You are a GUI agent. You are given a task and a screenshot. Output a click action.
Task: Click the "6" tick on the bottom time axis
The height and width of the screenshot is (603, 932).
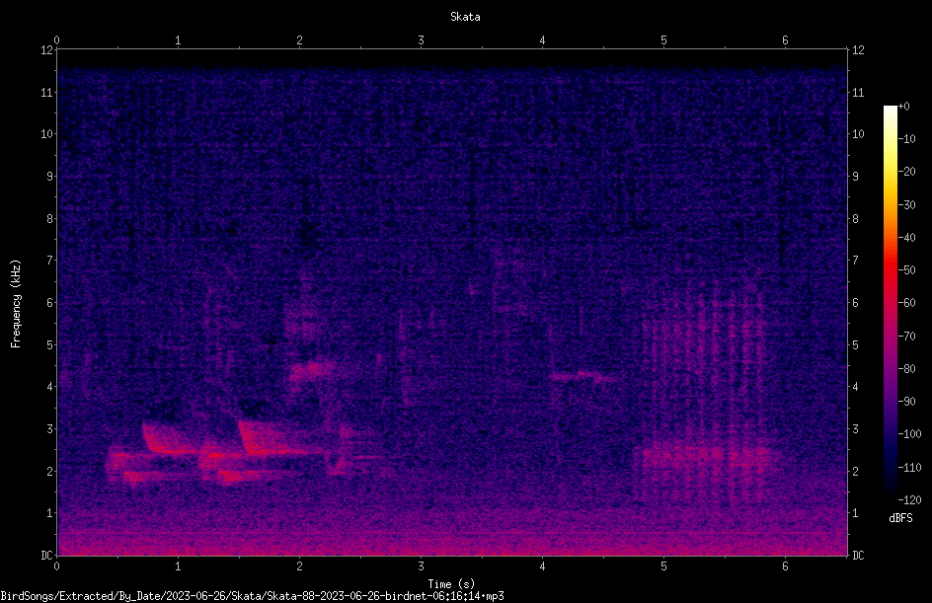tap(785, 566)
